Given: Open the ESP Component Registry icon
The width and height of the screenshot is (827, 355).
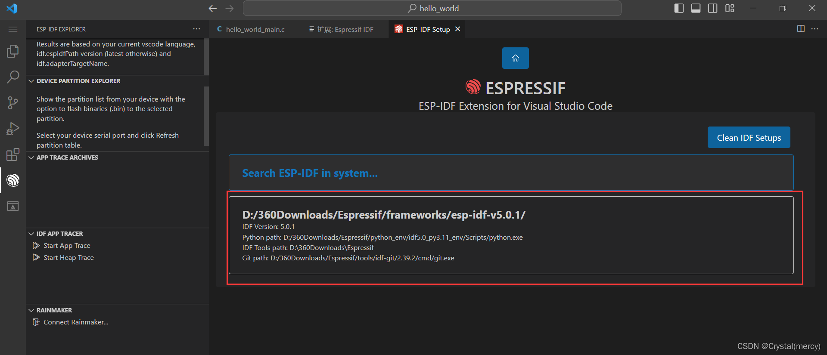Looking at the screenshot, I should [x=13, y=206].
